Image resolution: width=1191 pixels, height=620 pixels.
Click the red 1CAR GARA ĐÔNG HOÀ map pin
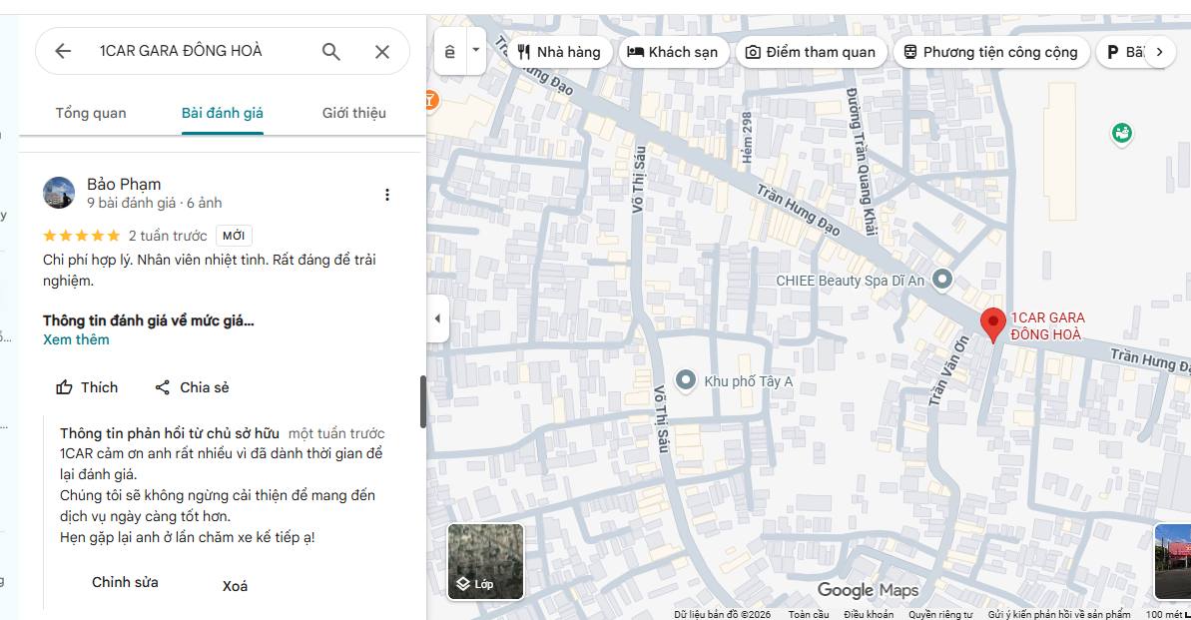[992, 324]
